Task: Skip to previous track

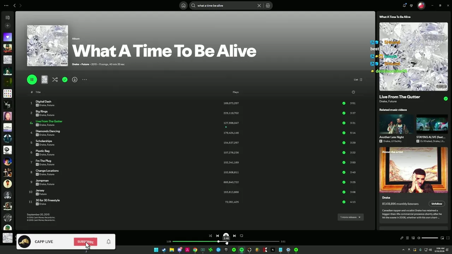Action: pyautogui.click(x=218, y=236)
